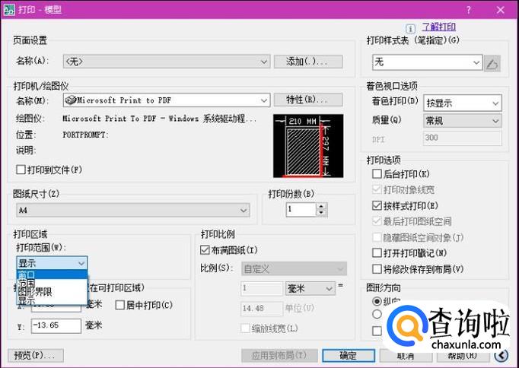Increase 打印份数 with up arrow
519x368 pixels.
[321, 206]
